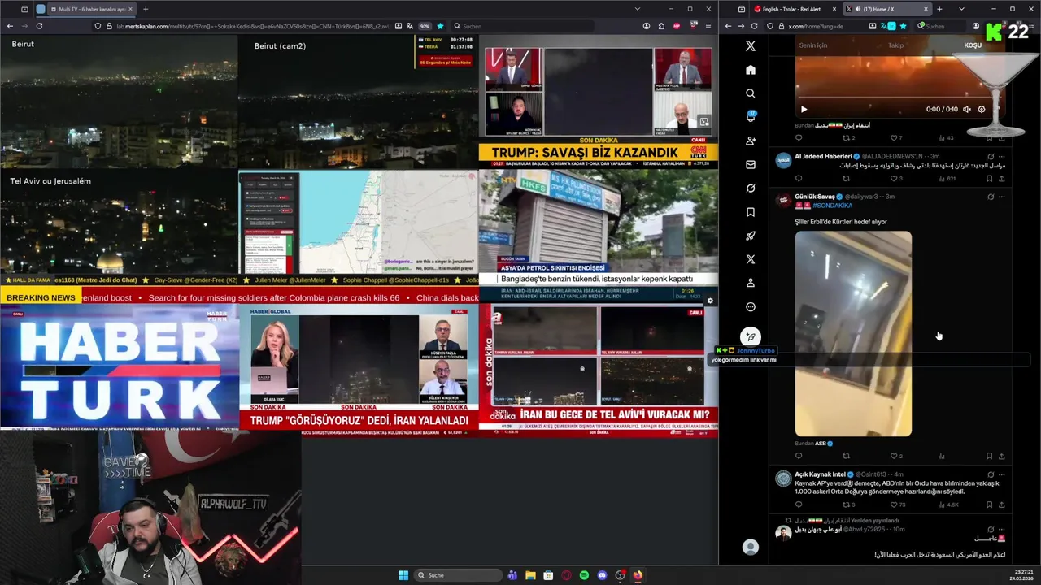
Task: Open the X logo in the sidebar
Action: pos(750,46)
